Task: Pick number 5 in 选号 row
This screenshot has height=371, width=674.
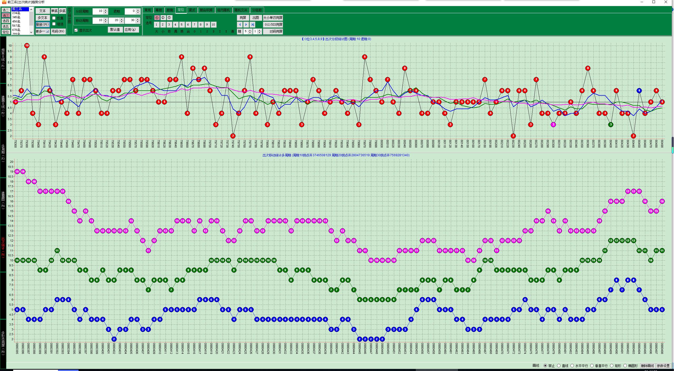Action: click(182, 25)
